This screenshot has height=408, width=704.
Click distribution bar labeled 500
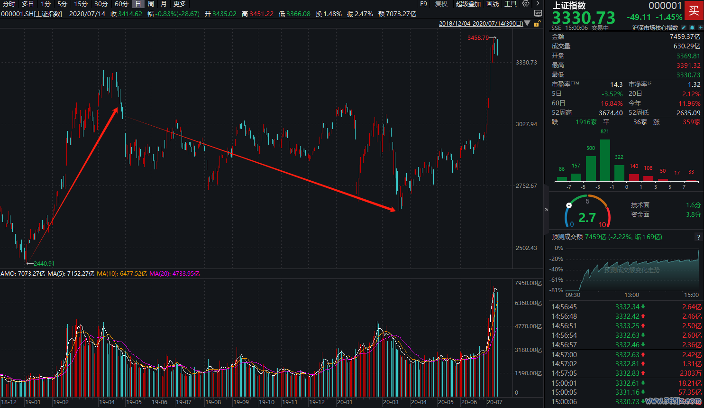tap(591, 169)
